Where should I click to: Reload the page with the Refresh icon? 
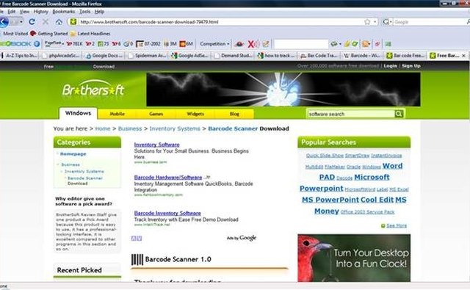32,21
